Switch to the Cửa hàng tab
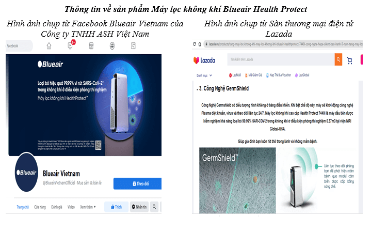The image size is (371, 231). coord(40,207)
